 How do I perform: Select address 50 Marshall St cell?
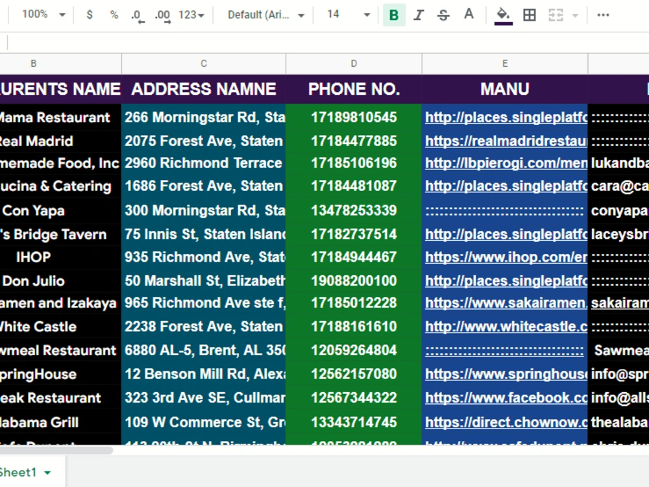click(204, 281)
